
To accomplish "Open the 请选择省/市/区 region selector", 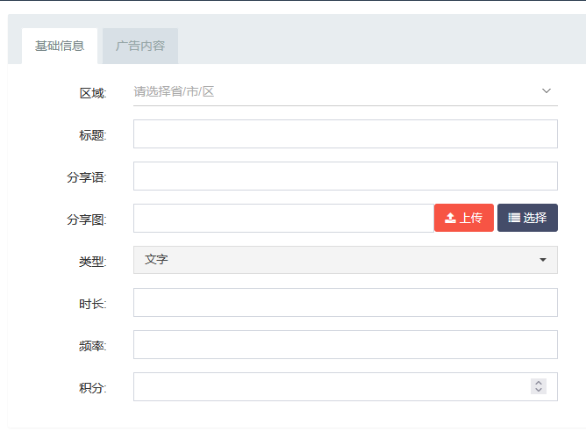I will [333, 91].
